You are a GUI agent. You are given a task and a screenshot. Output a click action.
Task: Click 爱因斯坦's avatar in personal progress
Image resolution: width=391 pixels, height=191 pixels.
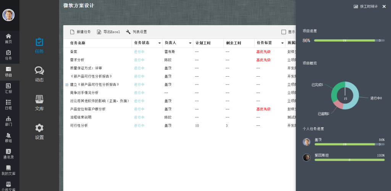(x=307, y=157)
